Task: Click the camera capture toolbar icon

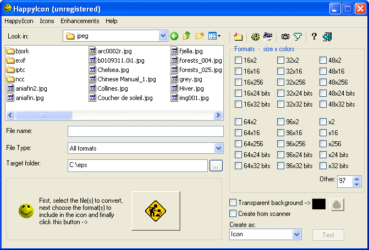Action: [285, 37]
